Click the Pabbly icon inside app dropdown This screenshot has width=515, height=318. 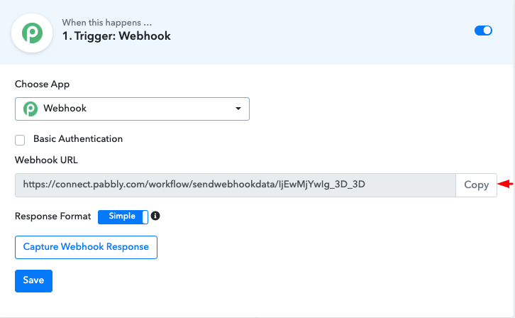pyautogui.click(x=31, y=109)
